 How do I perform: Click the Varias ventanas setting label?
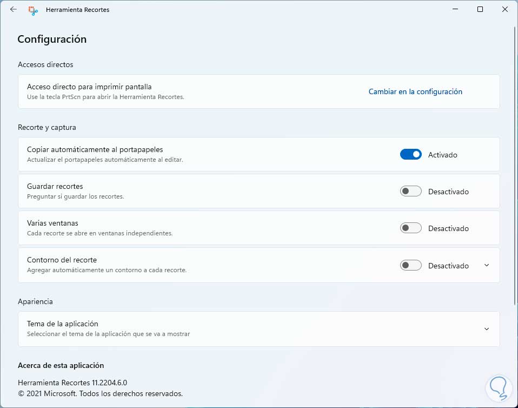53,223
